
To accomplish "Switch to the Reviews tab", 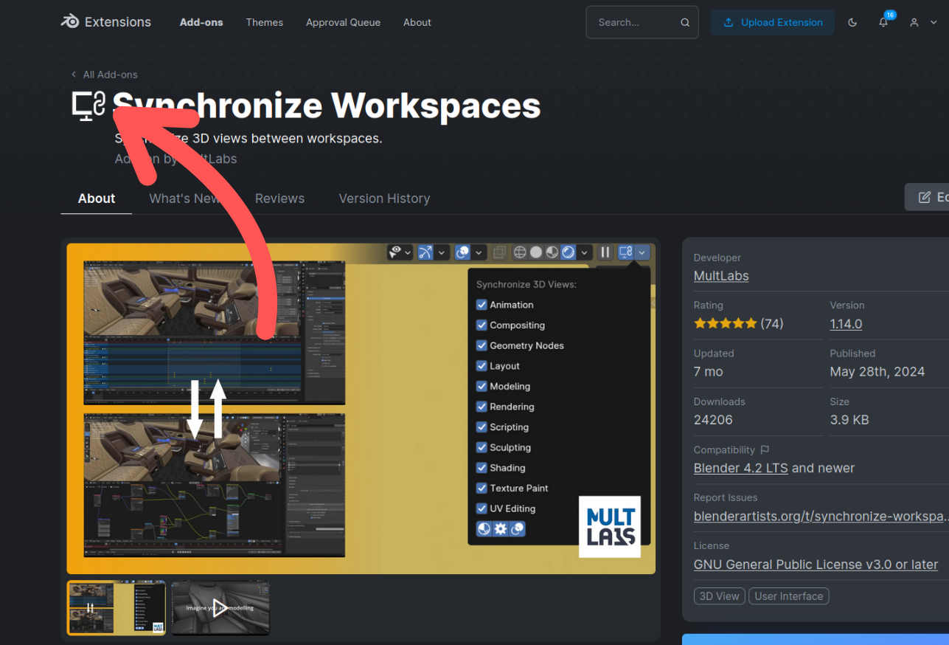I will click(x=279, y=199).
